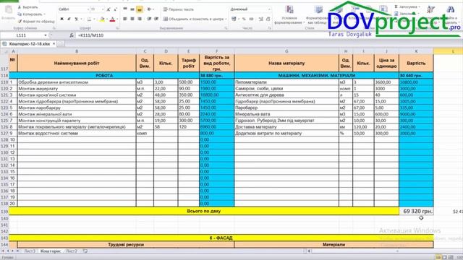Image resolution: width=463 pixels, height=260 pixels.
Task: Open Format as Table (Форматировать как таблицу)
Action: [317, 14]
